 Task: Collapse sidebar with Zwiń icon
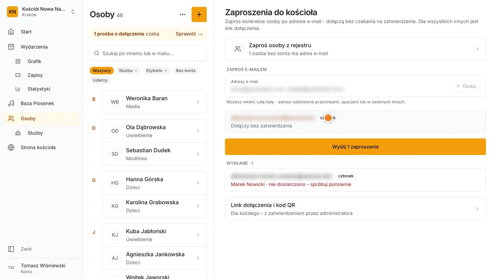tap(11, 249)
